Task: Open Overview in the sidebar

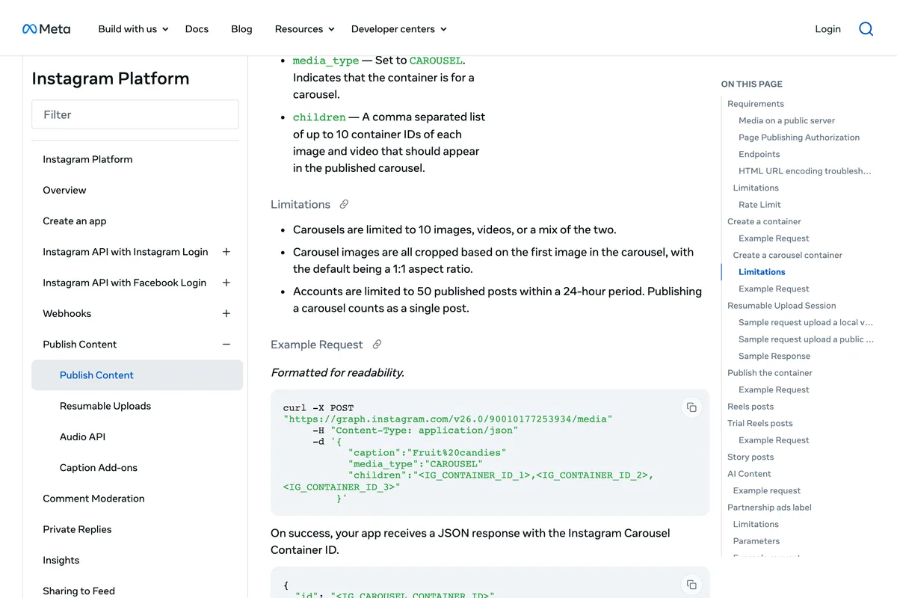Action: pos(64,190)
